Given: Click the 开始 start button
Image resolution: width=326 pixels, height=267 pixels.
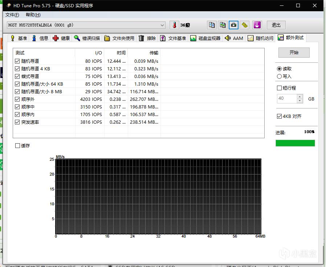Looking at the screenshot, I should pyautogui.click(x=294, y=52).
